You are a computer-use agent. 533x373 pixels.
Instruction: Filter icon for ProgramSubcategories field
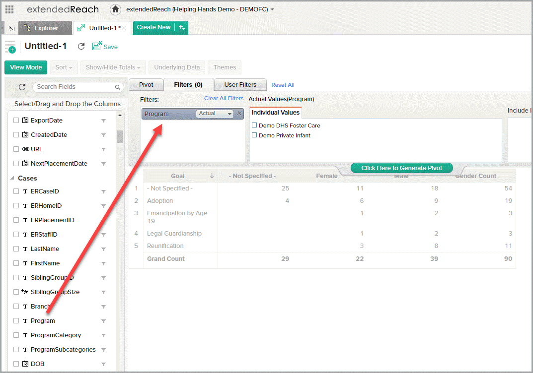103,350
